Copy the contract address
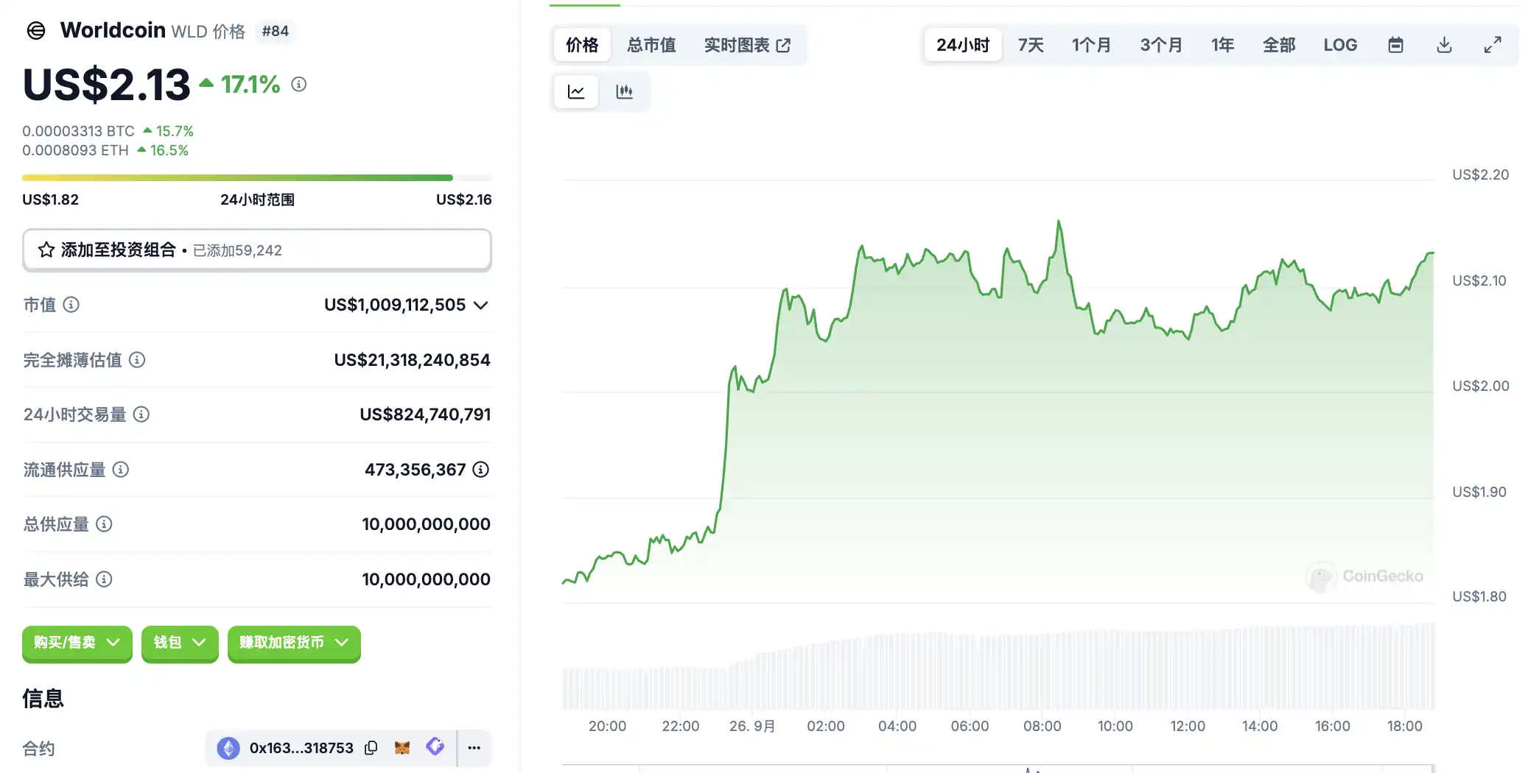The width and height of the screenshot is (1528, 773). (x=371, y=748)
